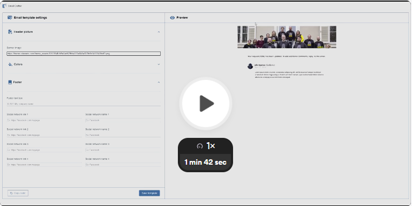Click the Social network name 4 field
Image resolution: width=412 pixels, height=206 pixels.
(x=123, y=165)
